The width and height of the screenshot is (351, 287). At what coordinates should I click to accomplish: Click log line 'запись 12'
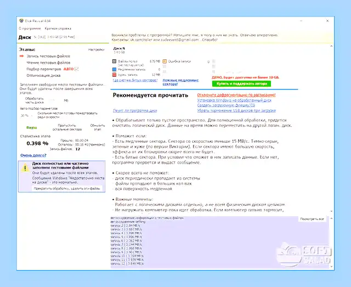click(127, 264)
